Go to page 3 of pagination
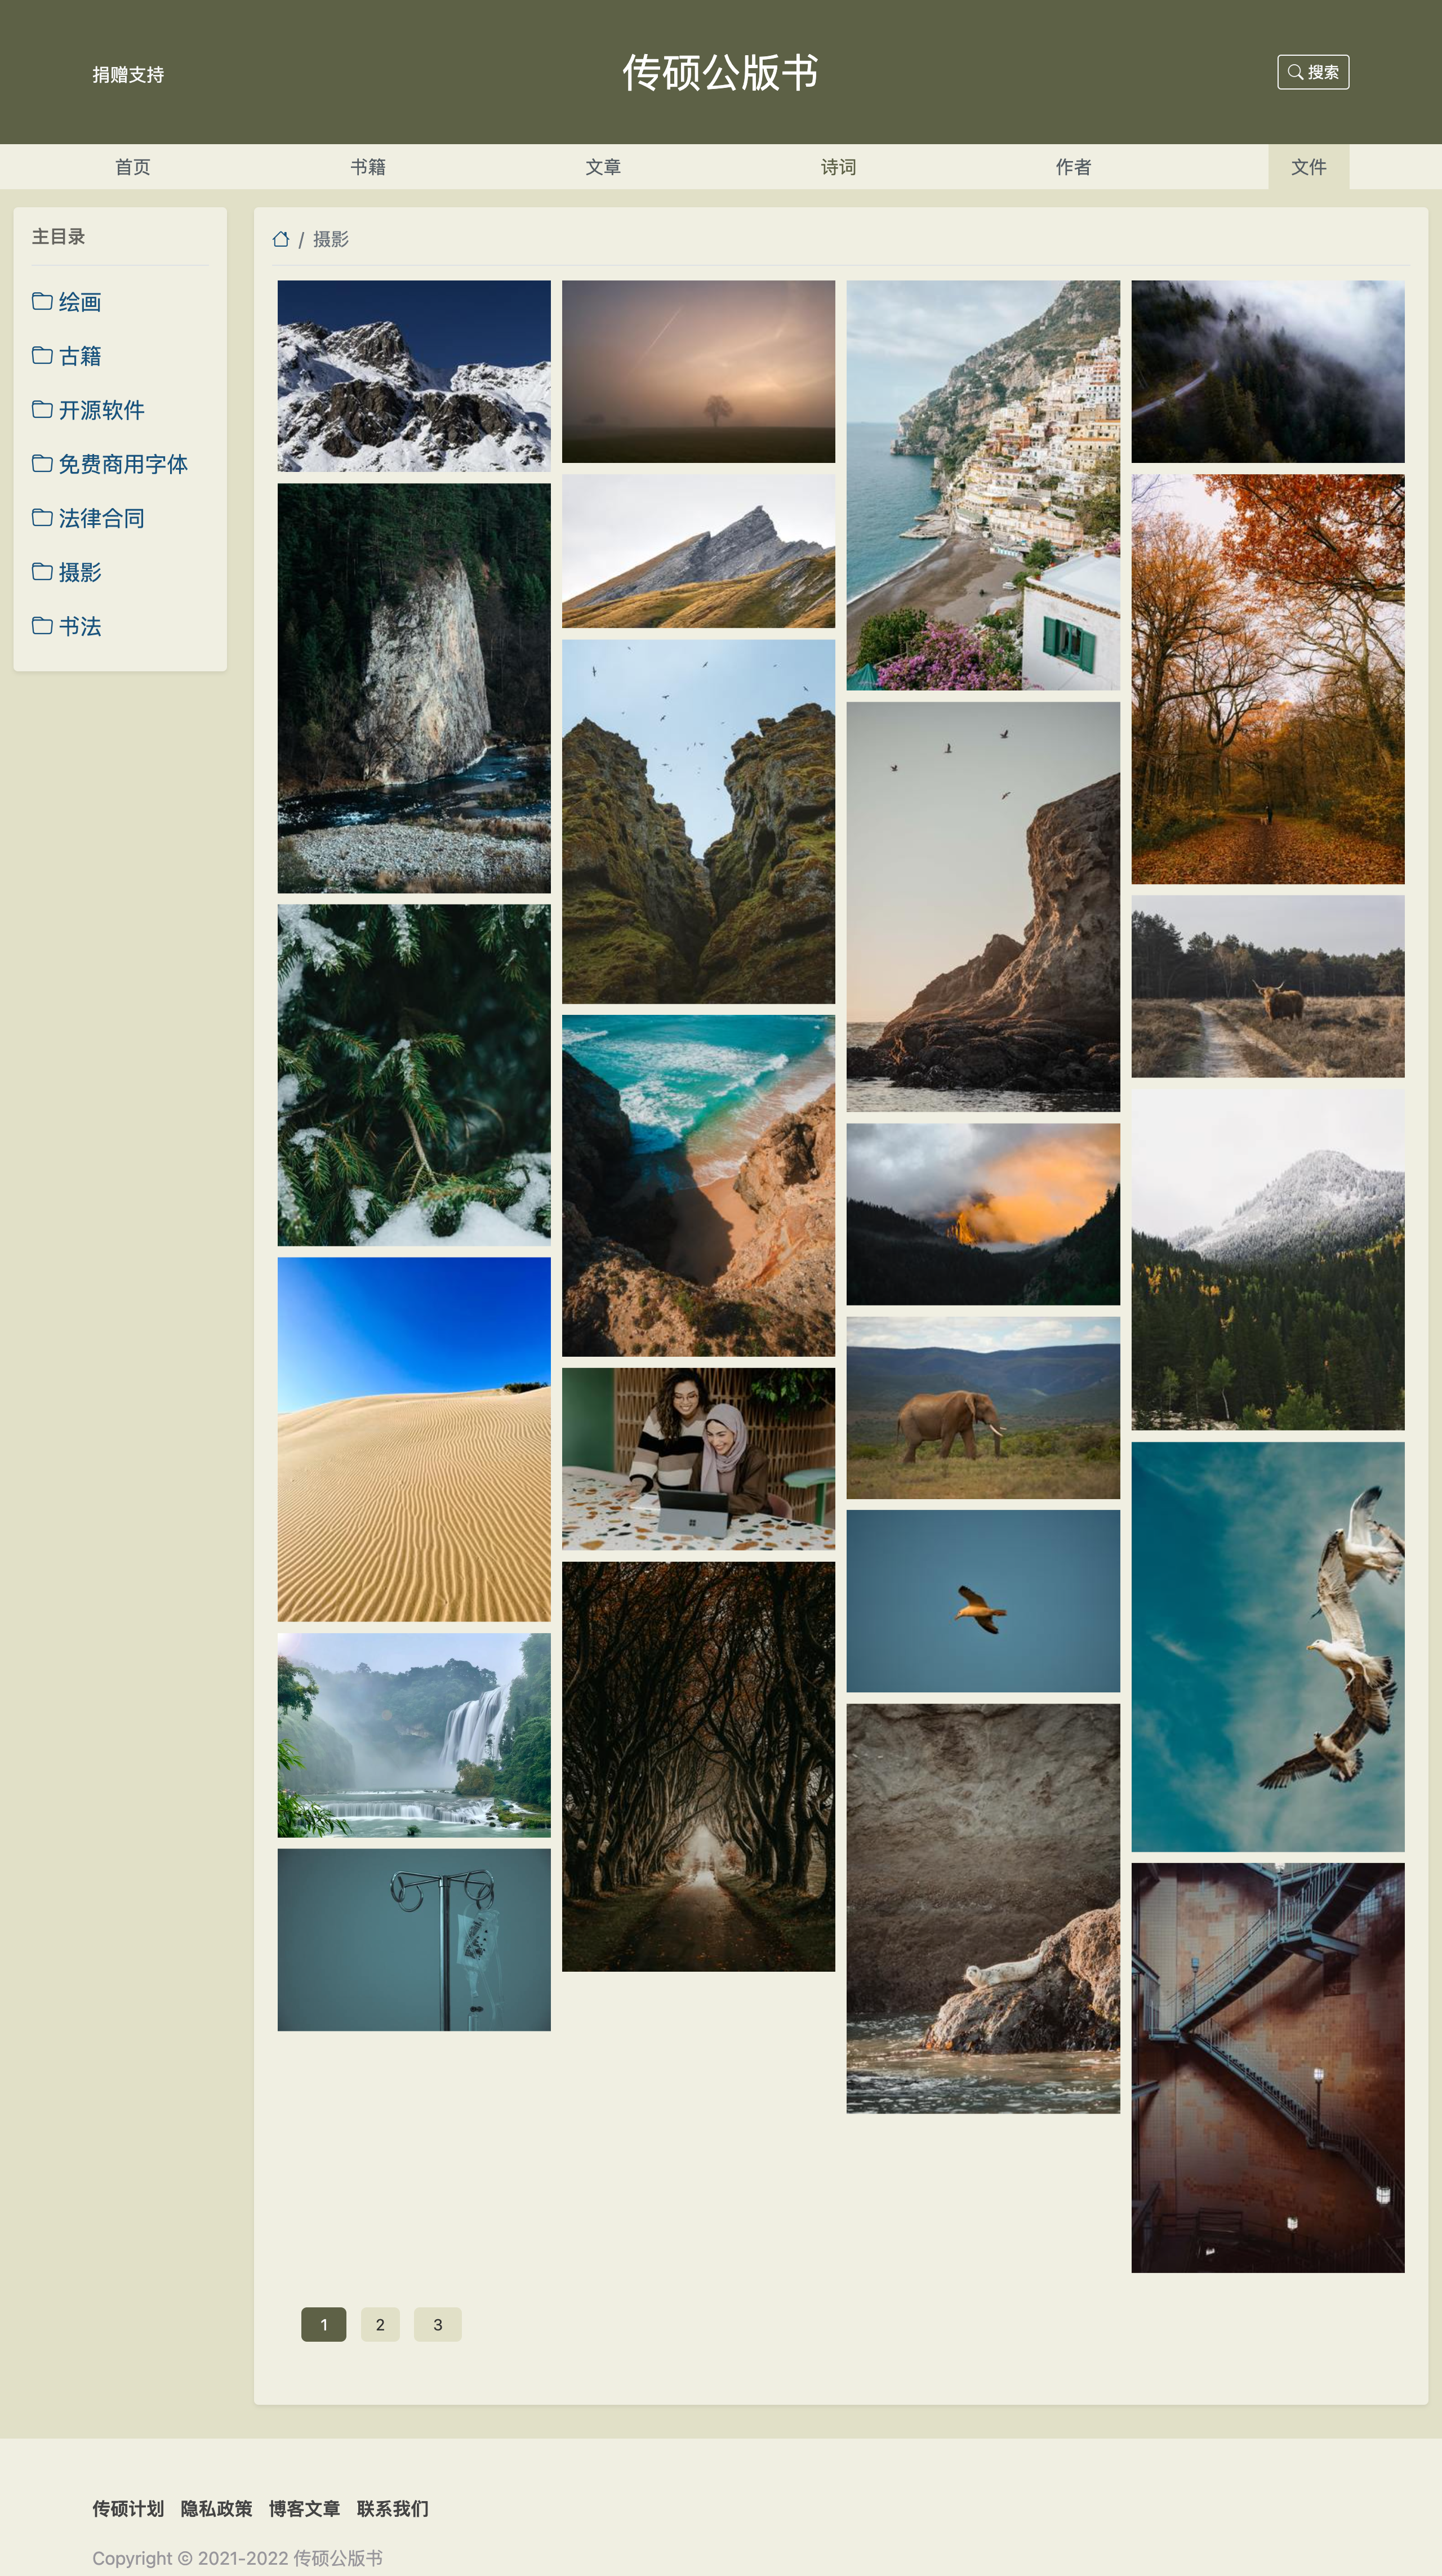The height and width of the screenshot is (2576, 1442). (437, 2324)
